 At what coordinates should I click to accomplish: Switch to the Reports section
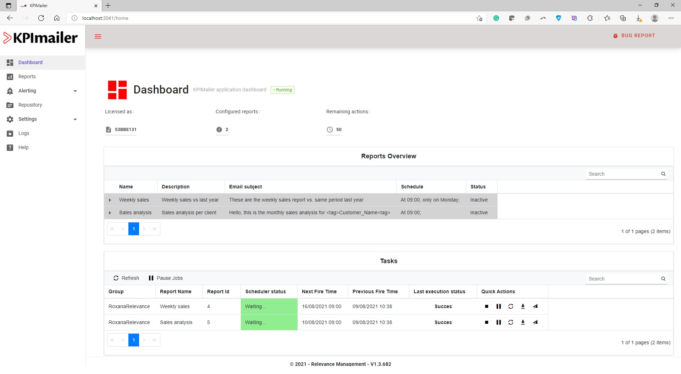(x=27, y=76)
